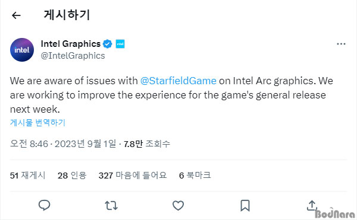The image size is (357, 220).
Task: Click the 6 북마크 bookmarks count
Action: tap(195, 176)
